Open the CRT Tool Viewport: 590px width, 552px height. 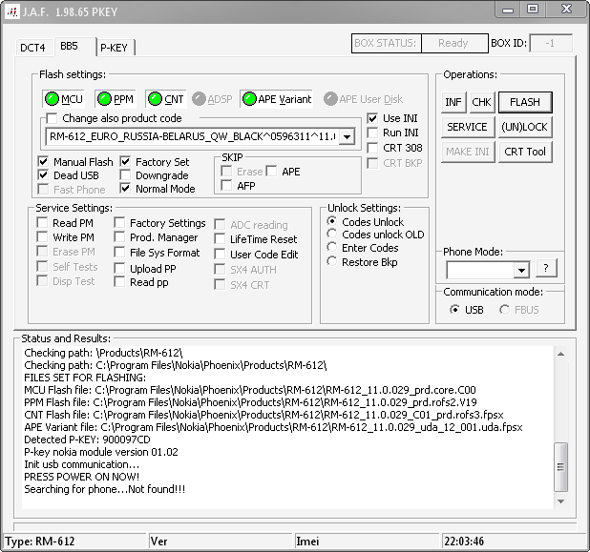point(525,152)
